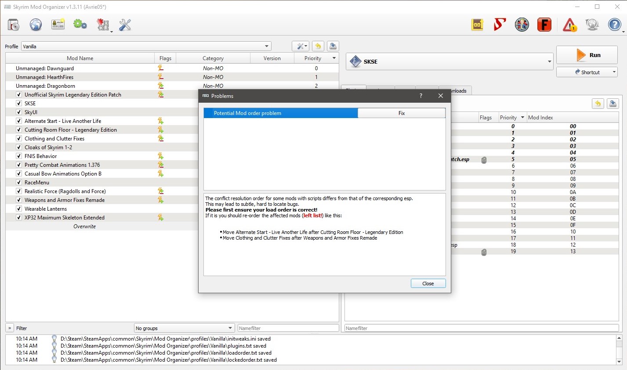Click paperclip flag in plugin row priority 19
The image size is (627, 370).
[x=484, y=252]
